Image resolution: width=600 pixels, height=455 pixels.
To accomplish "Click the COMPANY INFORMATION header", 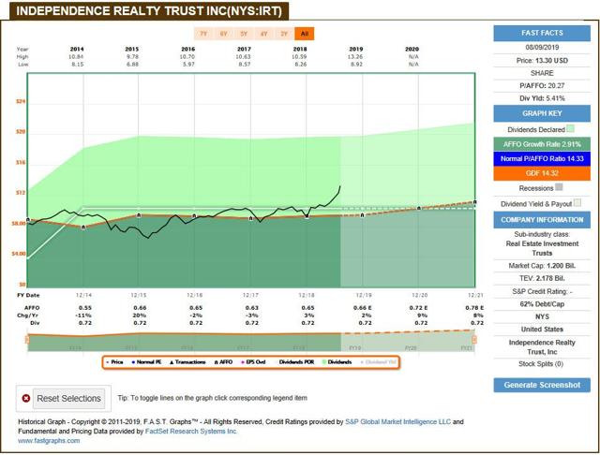I will click(x=542, y=220).
